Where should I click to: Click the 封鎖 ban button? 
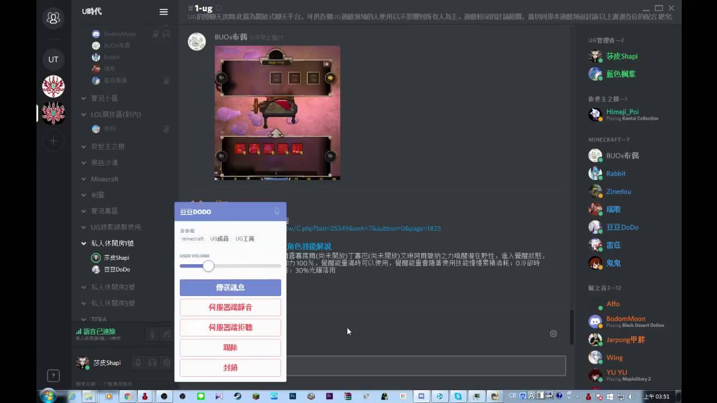(230, 368)
